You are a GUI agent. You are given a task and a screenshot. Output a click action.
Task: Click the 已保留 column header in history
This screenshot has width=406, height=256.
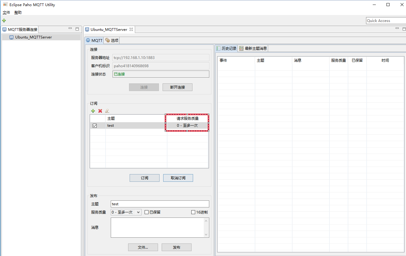coord(357,60)
